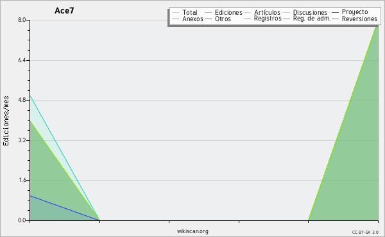
Task: Click the 'Ediciones' legend label
Action: (228, 12)
